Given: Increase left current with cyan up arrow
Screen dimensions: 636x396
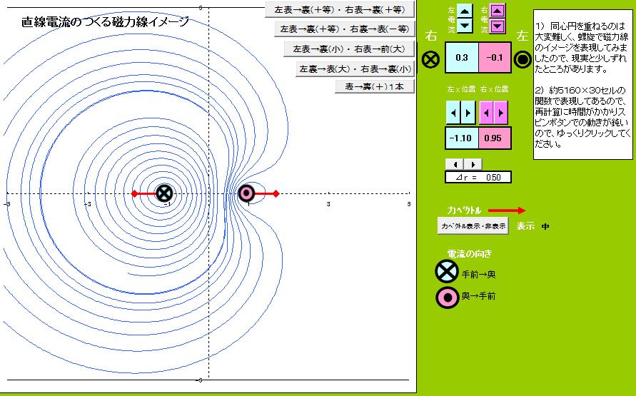Looking at the screenshot, I should pos(465,11).
